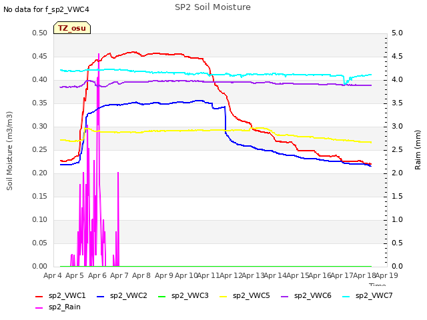Click the 0.50 left axis value
The height and width of the screenshot is (320, 427).
coord(40,33)
